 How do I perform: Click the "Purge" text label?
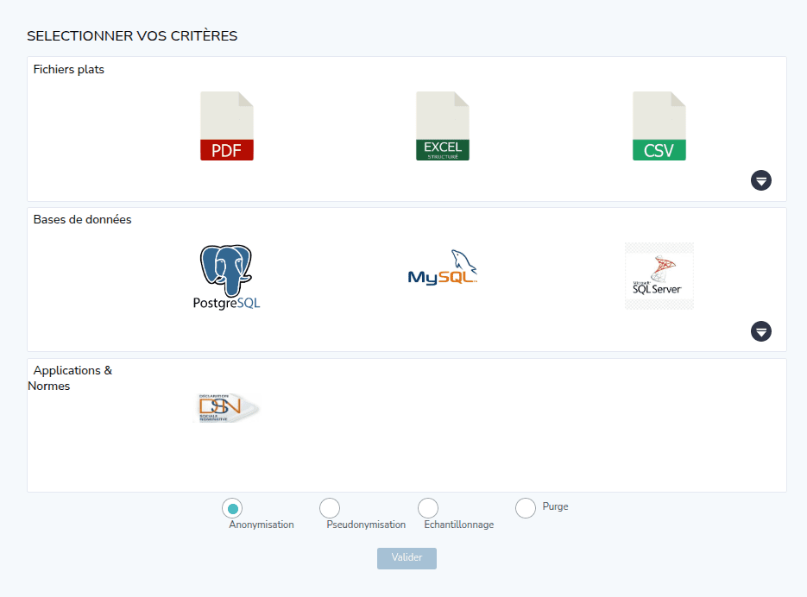pyautogui.click(x=555, y=506)
